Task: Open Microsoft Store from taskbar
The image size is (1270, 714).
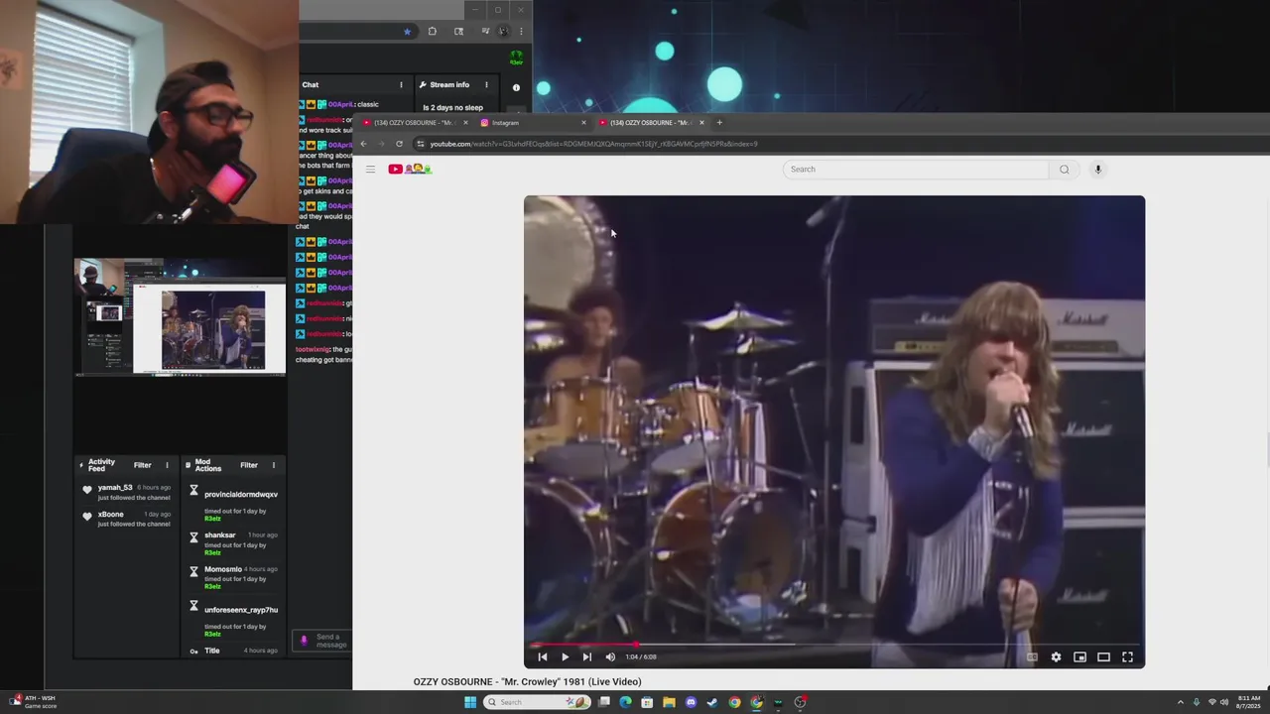Action: (647, 702)
